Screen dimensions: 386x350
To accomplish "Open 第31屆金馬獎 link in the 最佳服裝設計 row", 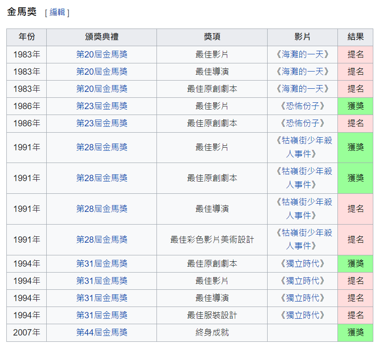I will [102, 315].
